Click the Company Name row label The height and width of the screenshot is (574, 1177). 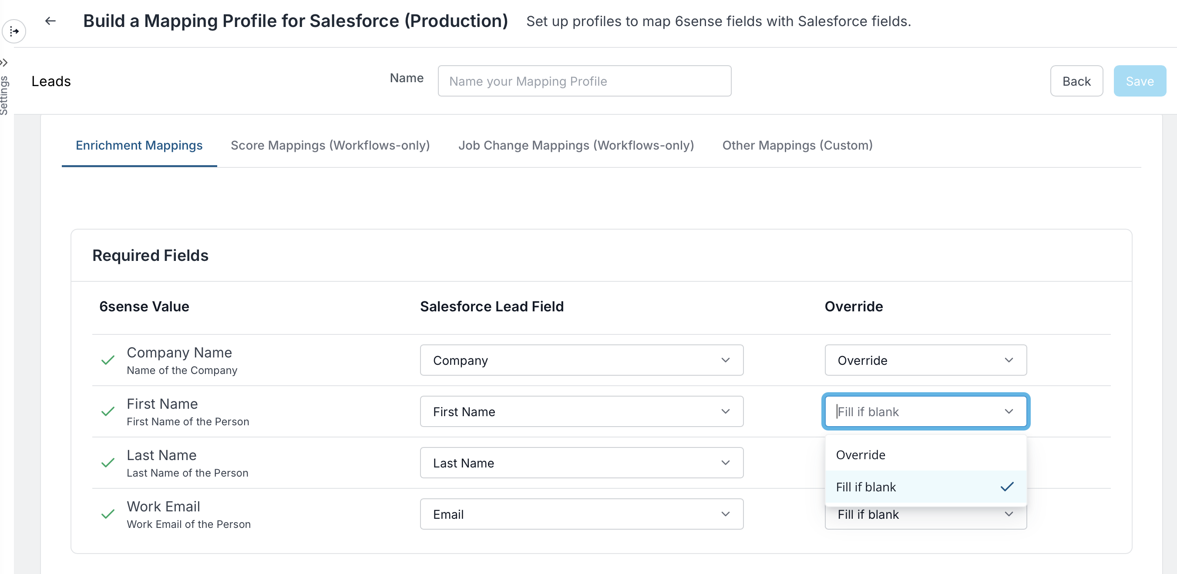coord(179,353)
